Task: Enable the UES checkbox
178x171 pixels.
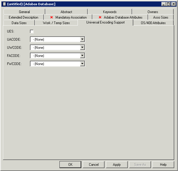Action: point(32,31)
